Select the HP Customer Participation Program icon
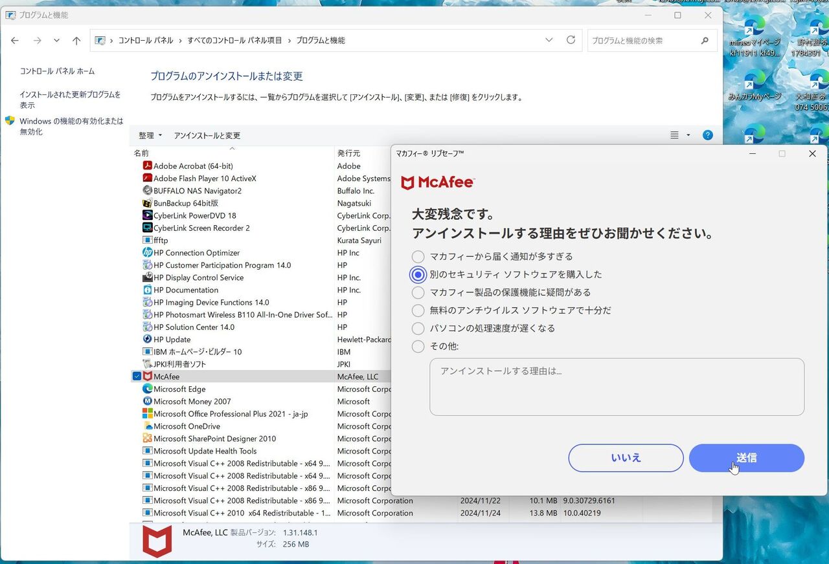This screenshot has width=829, height=564. (x=148, y=265)
